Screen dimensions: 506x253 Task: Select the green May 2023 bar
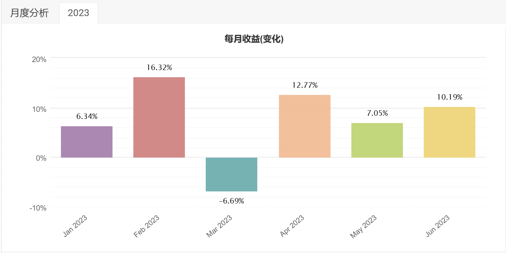(377, 140)
